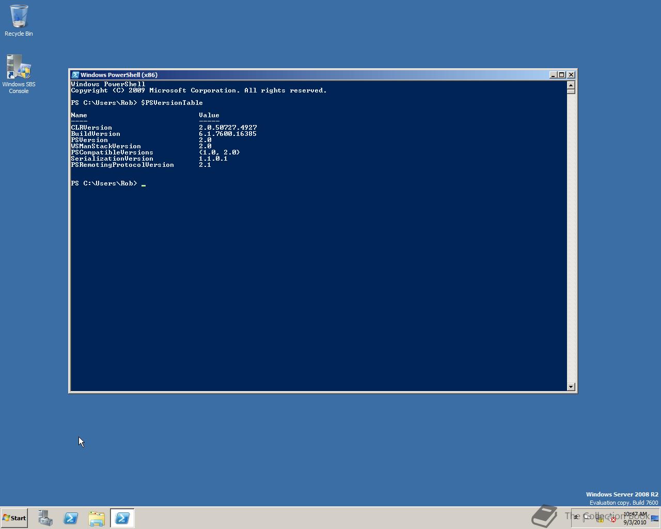Click the $PSVersionTable command text
The width and height of the screenshot is (661, 529).
172,103
